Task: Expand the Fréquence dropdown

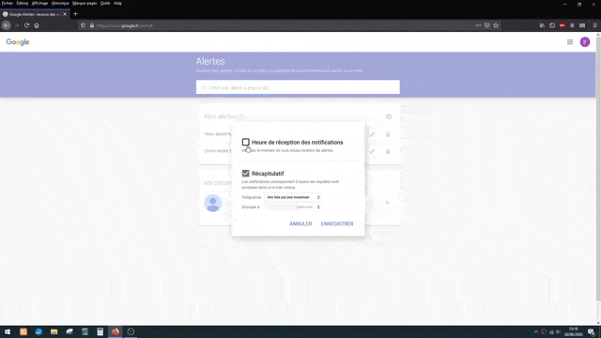Action: pyautogui.click(x=293, y=197)
